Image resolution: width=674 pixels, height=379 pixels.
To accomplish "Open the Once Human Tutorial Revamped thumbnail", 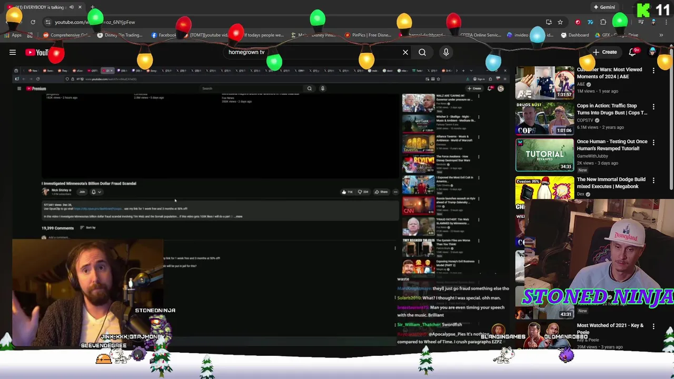I will (x=544, y=154).
